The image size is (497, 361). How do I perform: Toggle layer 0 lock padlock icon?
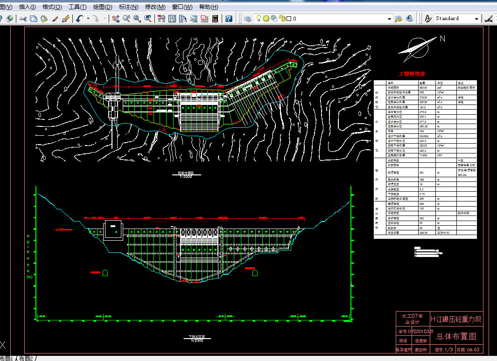point(282,19)
